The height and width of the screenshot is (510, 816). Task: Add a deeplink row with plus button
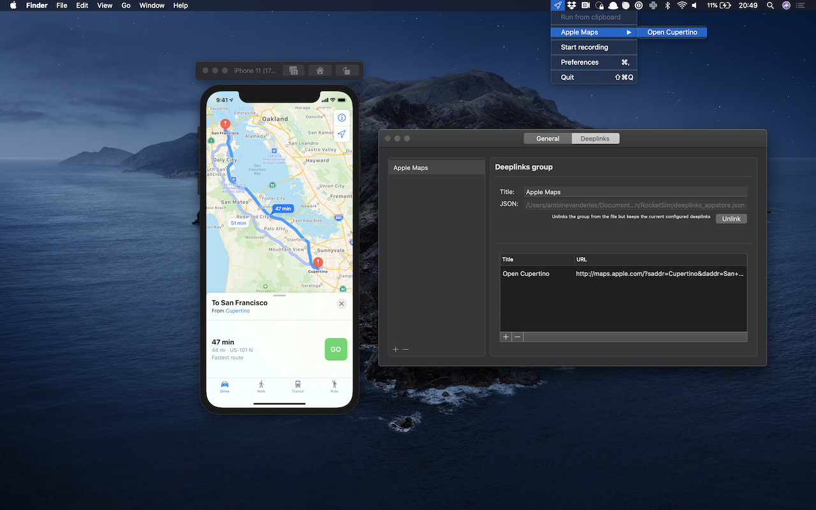(506, 337)
